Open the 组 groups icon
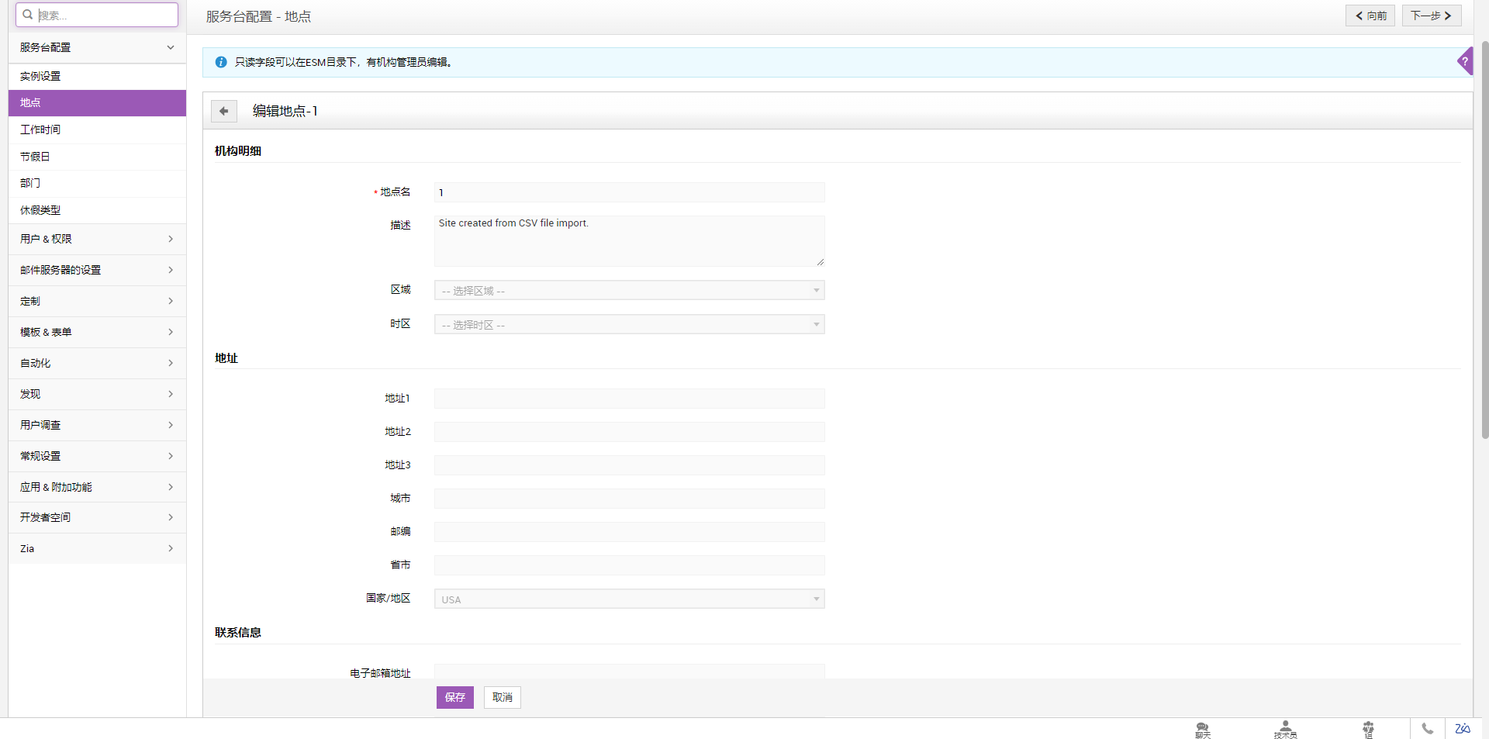 [x=1368, y=730]
